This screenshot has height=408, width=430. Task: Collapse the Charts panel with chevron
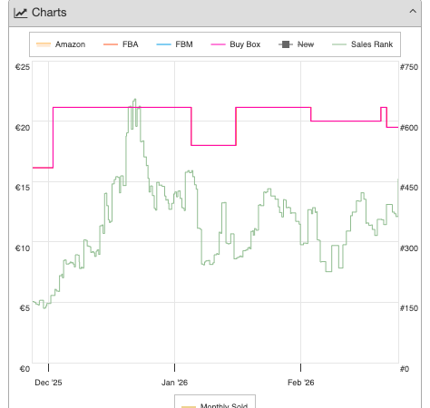pyautogui.click(x=413, y=12)
